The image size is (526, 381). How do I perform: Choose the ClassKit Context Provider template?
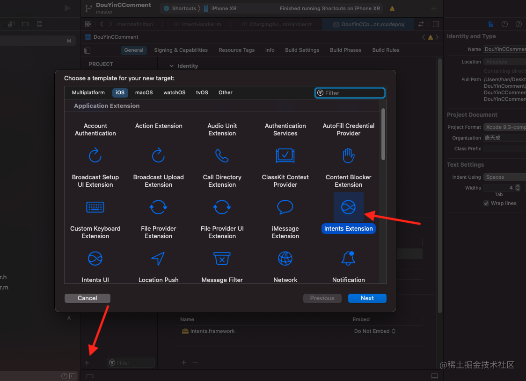pos(285,166)
